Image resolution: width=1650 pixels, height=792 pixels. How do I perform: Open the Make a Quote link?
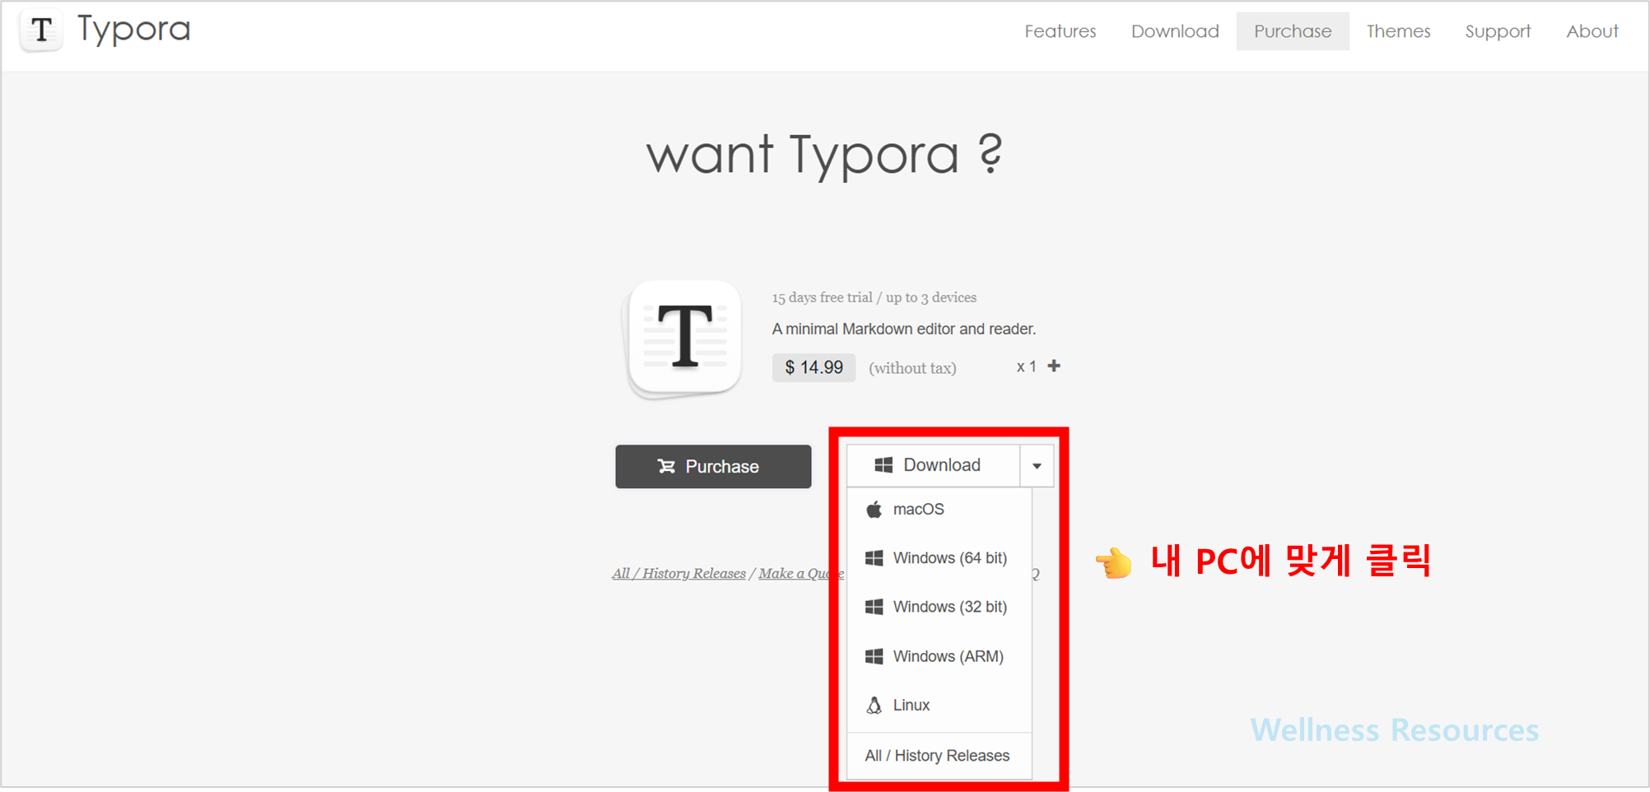click(x=800, y=574)
